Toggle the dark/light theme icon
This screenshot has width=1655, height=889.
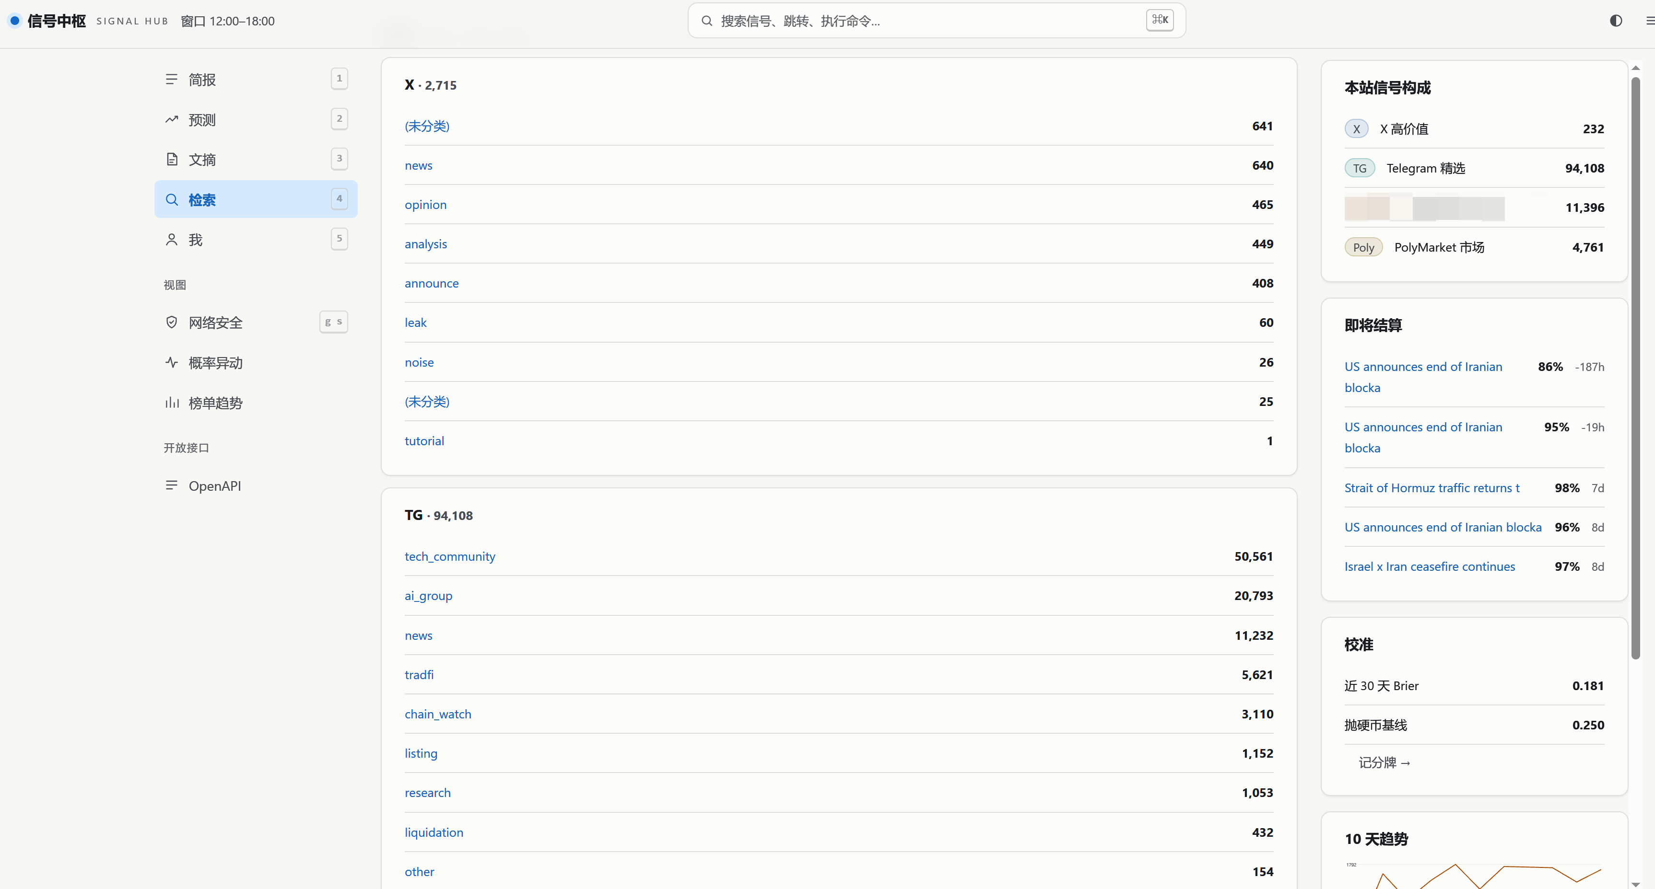[x=1616, y=21]
